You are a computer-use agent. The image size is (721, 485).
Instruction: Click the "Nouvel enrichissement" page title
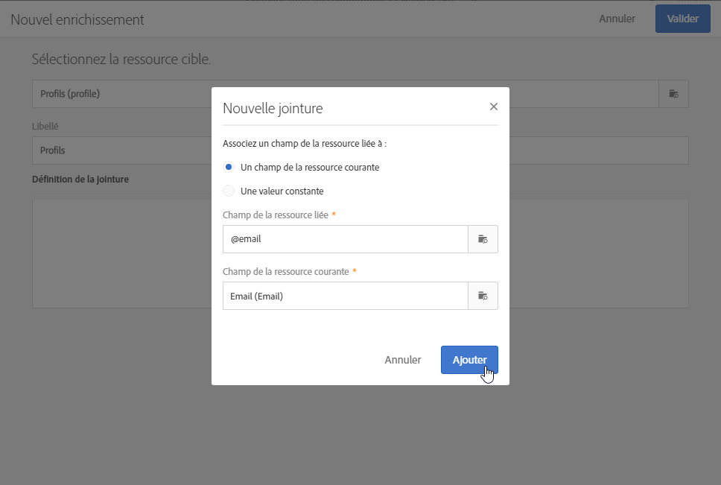[77, 19]
